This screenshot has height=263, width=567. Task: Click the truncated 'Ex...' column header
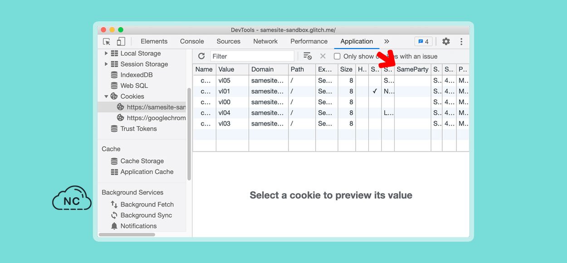pos(327,69)
